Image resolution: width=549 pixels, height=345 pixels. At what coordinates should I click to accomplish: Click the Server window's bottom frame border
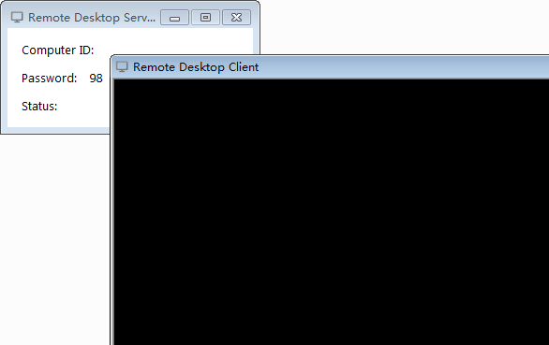[55, 130]
